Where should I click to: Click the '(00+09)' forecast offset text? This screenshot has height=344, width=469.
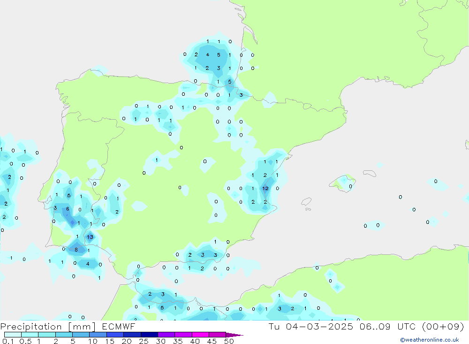tap(443, 326)
